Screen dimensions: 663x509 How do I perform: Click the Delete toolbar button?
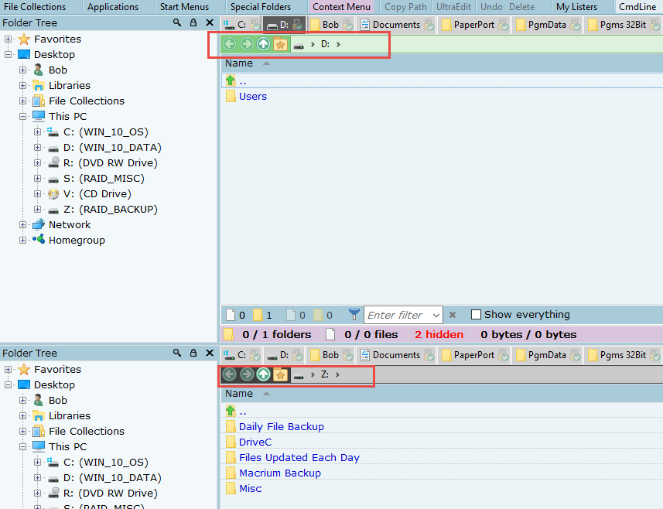521,7
